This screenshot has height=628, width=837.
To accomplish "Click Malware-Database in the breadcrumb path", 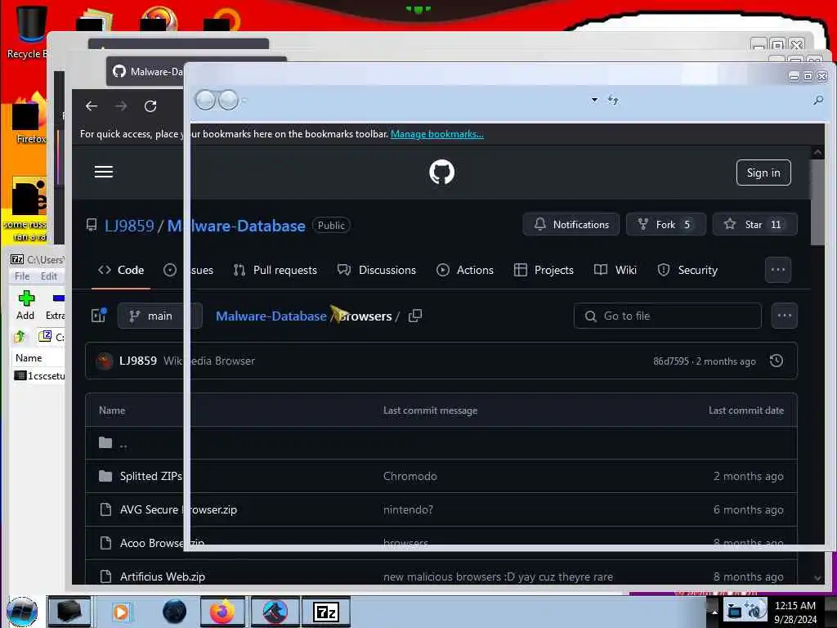I will [x=271, y=316].
